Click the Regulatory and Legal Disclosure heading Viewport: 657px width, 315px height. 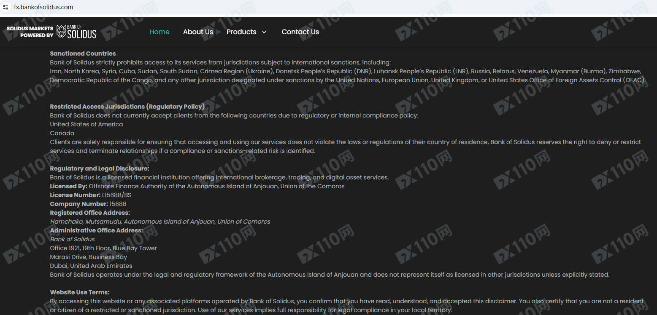tap(100, 168)
